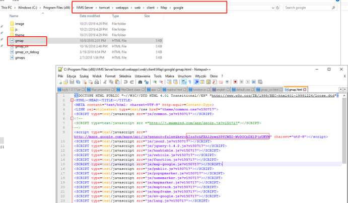Open the Ustawienia menu

point(142,76)
